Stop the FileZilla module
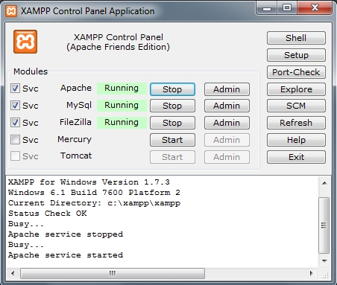 [x=172, y=123]
